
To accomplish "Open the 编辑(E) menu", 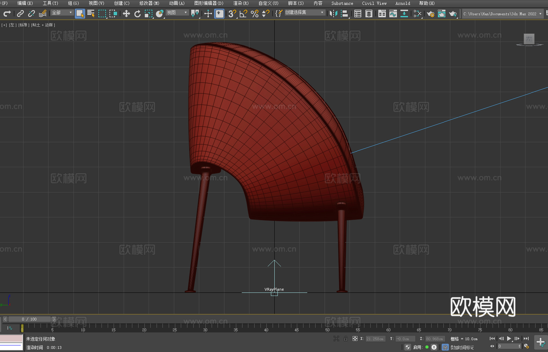I will click(x=25, y=3).
